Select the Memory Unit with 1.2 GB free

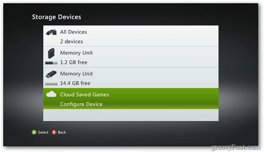pos(131,57)
